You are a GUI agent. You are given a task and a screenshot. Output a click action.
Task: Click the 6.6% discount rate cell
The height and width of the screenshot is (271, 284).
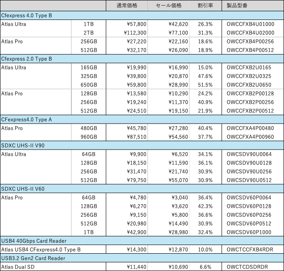point(205,267)
